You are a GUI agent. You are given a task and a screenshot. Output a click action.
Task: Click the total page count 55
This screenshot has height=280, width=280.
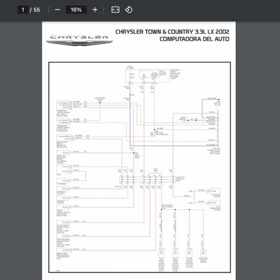tap(37, 10)
